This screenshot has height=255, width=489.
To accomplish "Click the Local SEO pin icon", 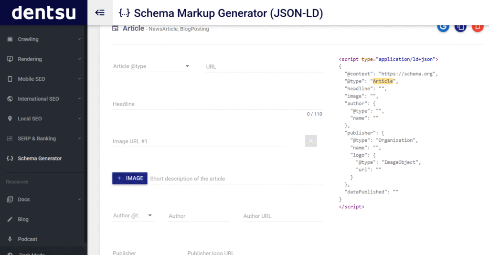I will point(10,118).
